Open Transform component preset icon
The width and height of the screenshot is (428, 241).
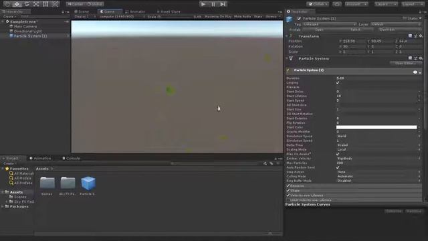(415, 35)
